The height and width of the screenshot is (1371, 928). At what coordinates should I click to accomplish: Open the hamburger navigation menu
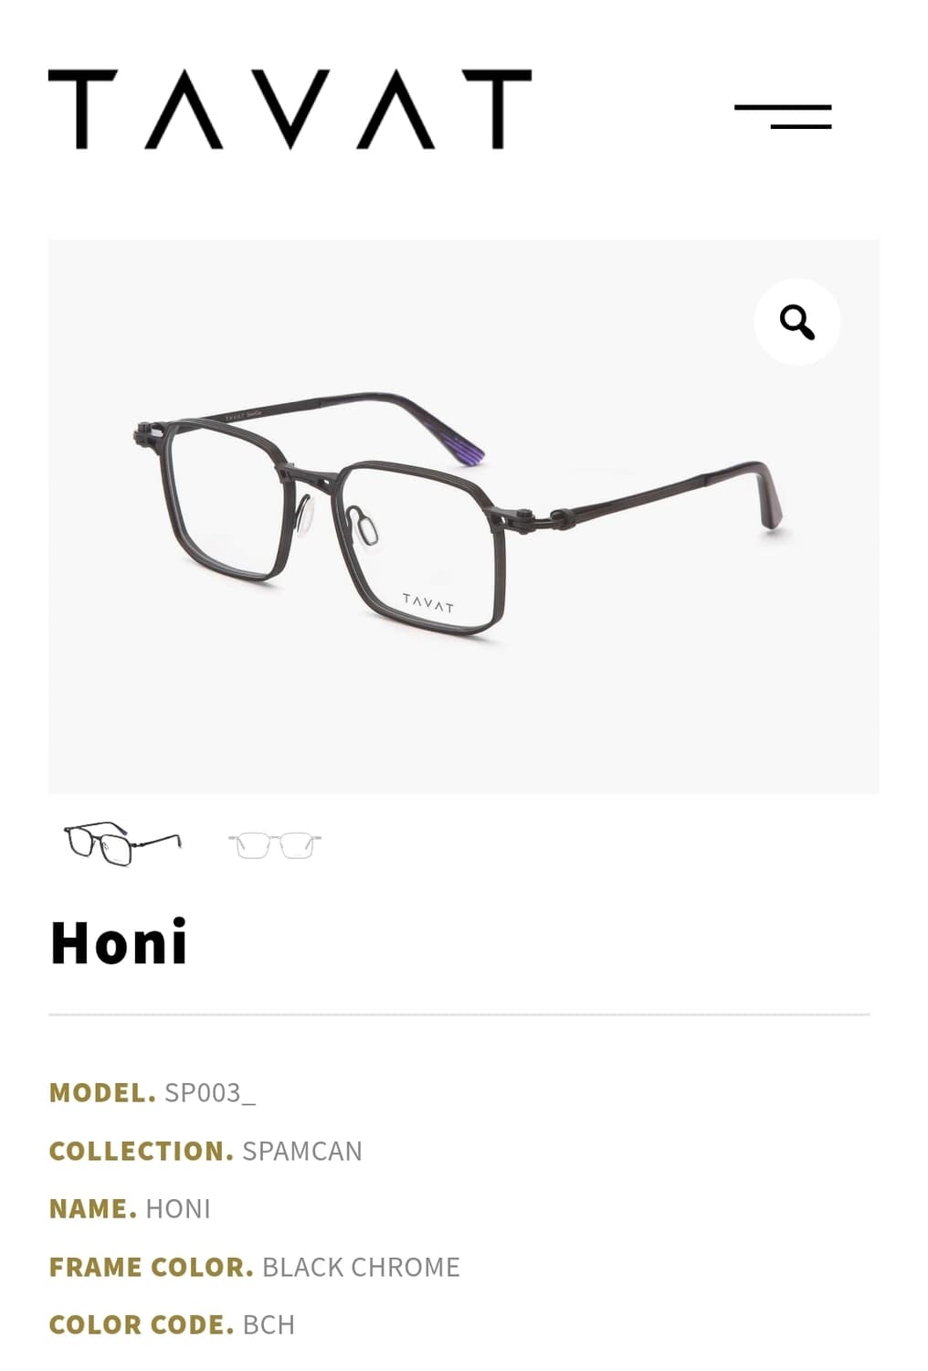[783, 117]
